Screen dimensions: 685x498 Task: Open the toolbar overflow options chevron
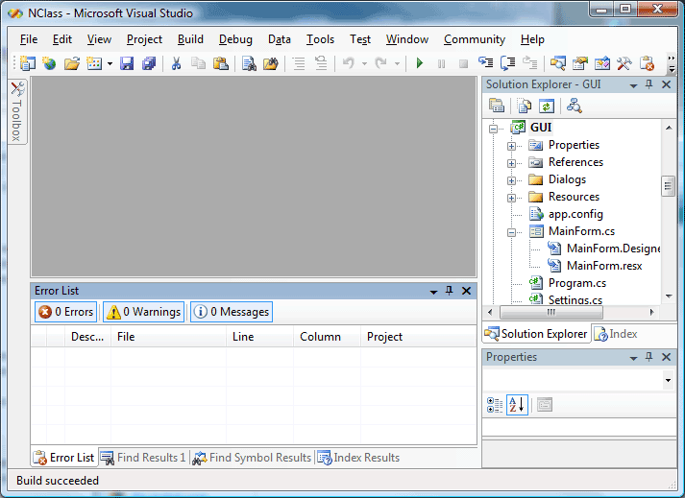pyautogui.click(x=672, y=63)
